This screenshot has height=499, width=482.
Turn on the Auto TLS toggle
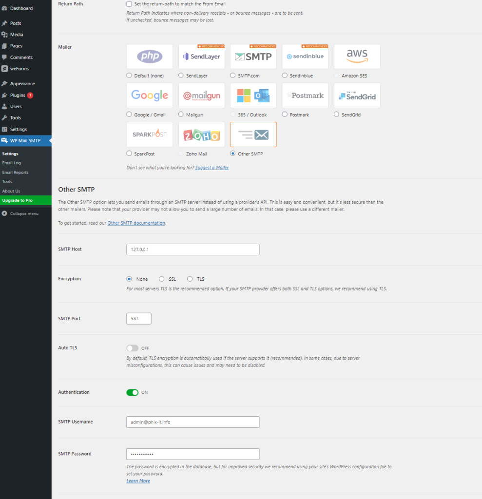[132, 348]
